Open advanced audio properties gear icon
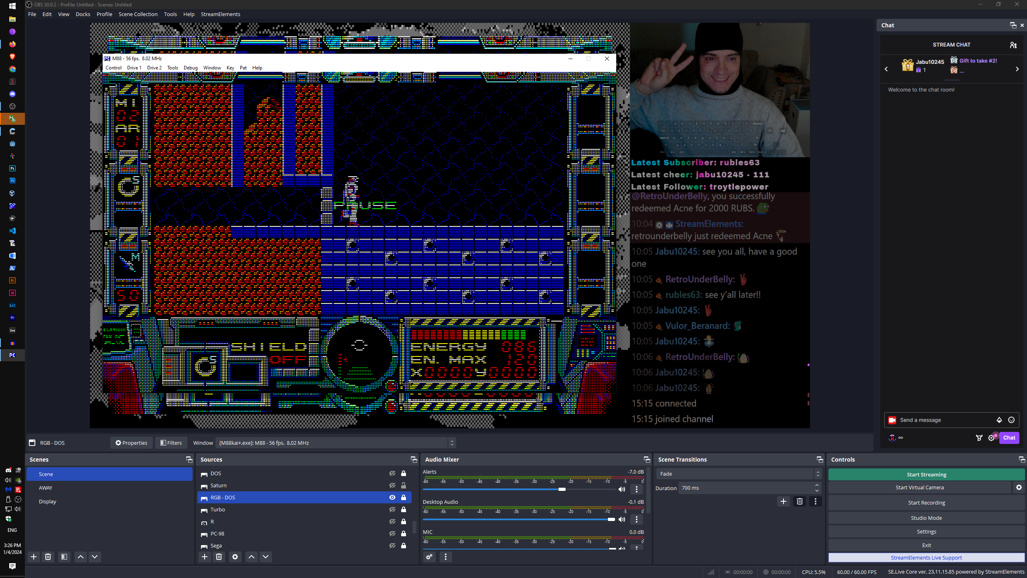 pos(429,557)
